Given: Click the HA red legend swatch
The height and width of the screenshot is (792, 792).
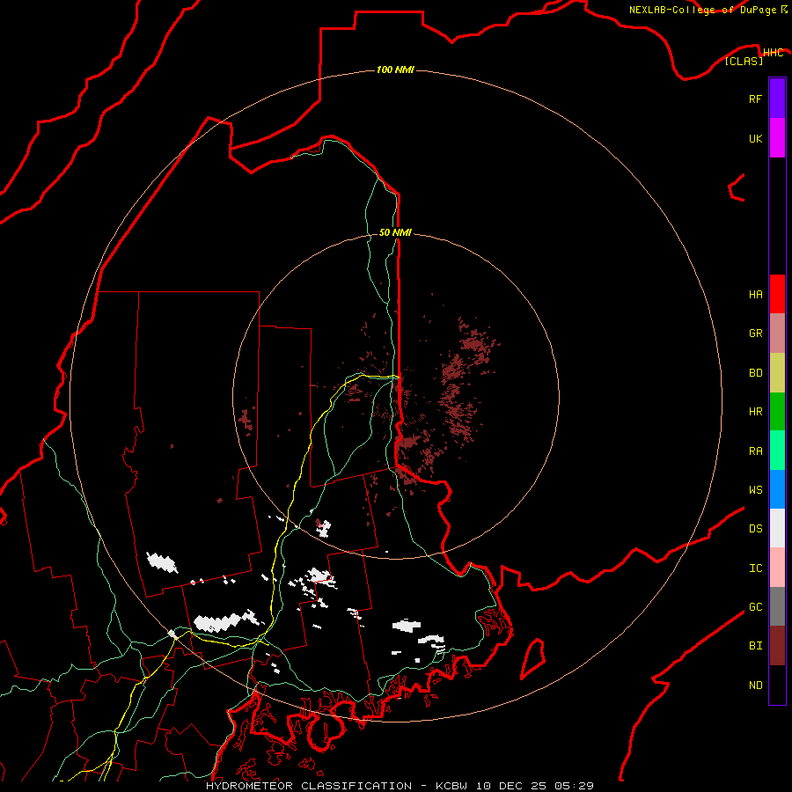Looking at the screenshot, I should pos(777,294).
